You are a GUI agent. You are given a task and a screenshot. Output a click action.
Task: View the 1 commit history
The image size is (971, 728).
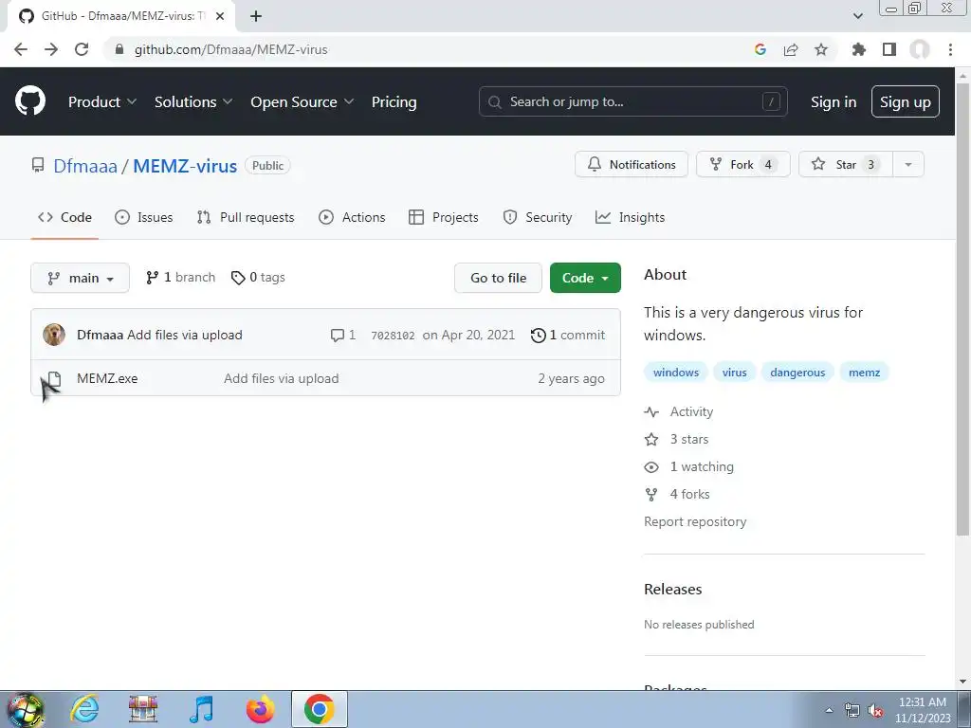pos(568,335)
